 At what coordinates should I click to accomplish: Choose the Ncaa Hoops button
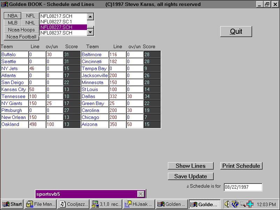pyautogui.click(x=21, y=30)
